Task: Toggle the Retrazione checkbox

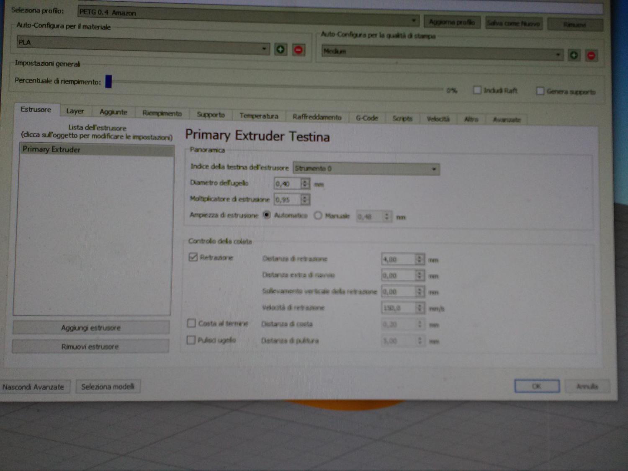Action: pos(193,257)
